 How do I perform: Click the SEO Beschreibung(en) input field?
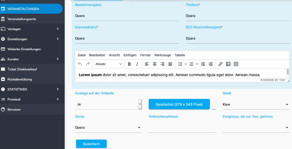pos(238,39)
